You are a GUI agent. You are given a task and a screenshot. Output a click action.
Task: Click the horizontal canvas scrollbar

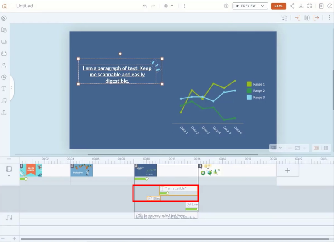coord(173,154)
